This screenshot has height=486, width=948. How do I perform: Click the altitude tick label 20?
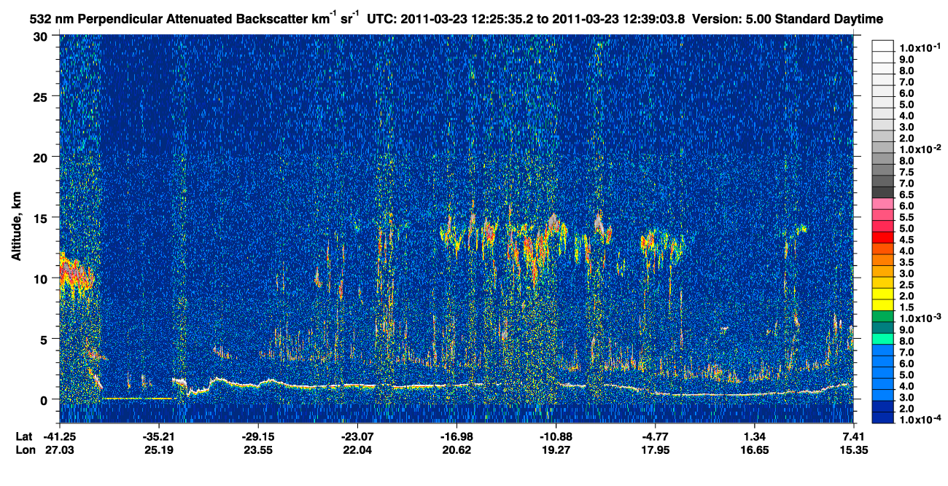click(x=40, y=157)
